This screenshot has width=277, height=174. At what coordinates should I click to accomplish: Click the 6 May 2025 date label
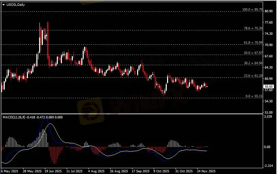[10, 171]
